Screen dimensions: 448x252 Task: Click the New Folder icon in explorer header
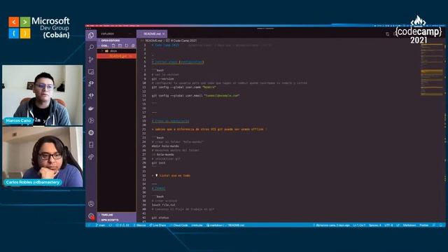click(x=120, y=45)
